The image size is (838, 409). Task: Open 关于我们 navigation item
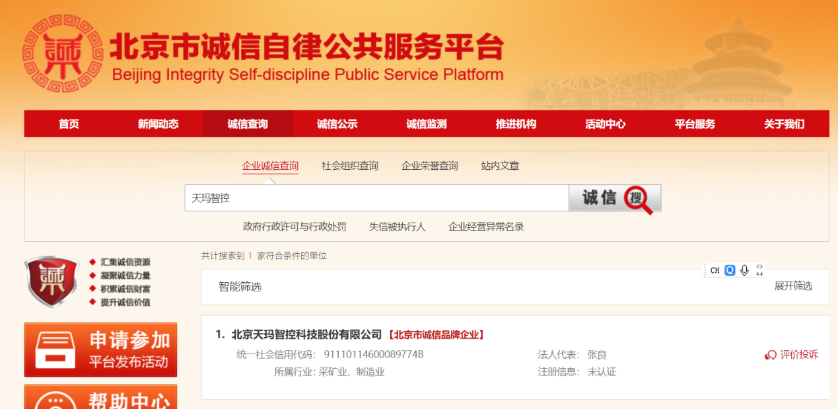785,124
